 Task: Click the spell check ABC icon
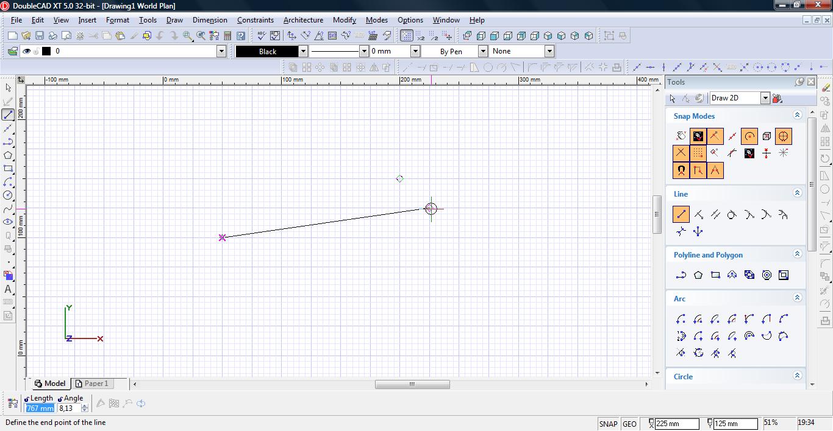261,36
